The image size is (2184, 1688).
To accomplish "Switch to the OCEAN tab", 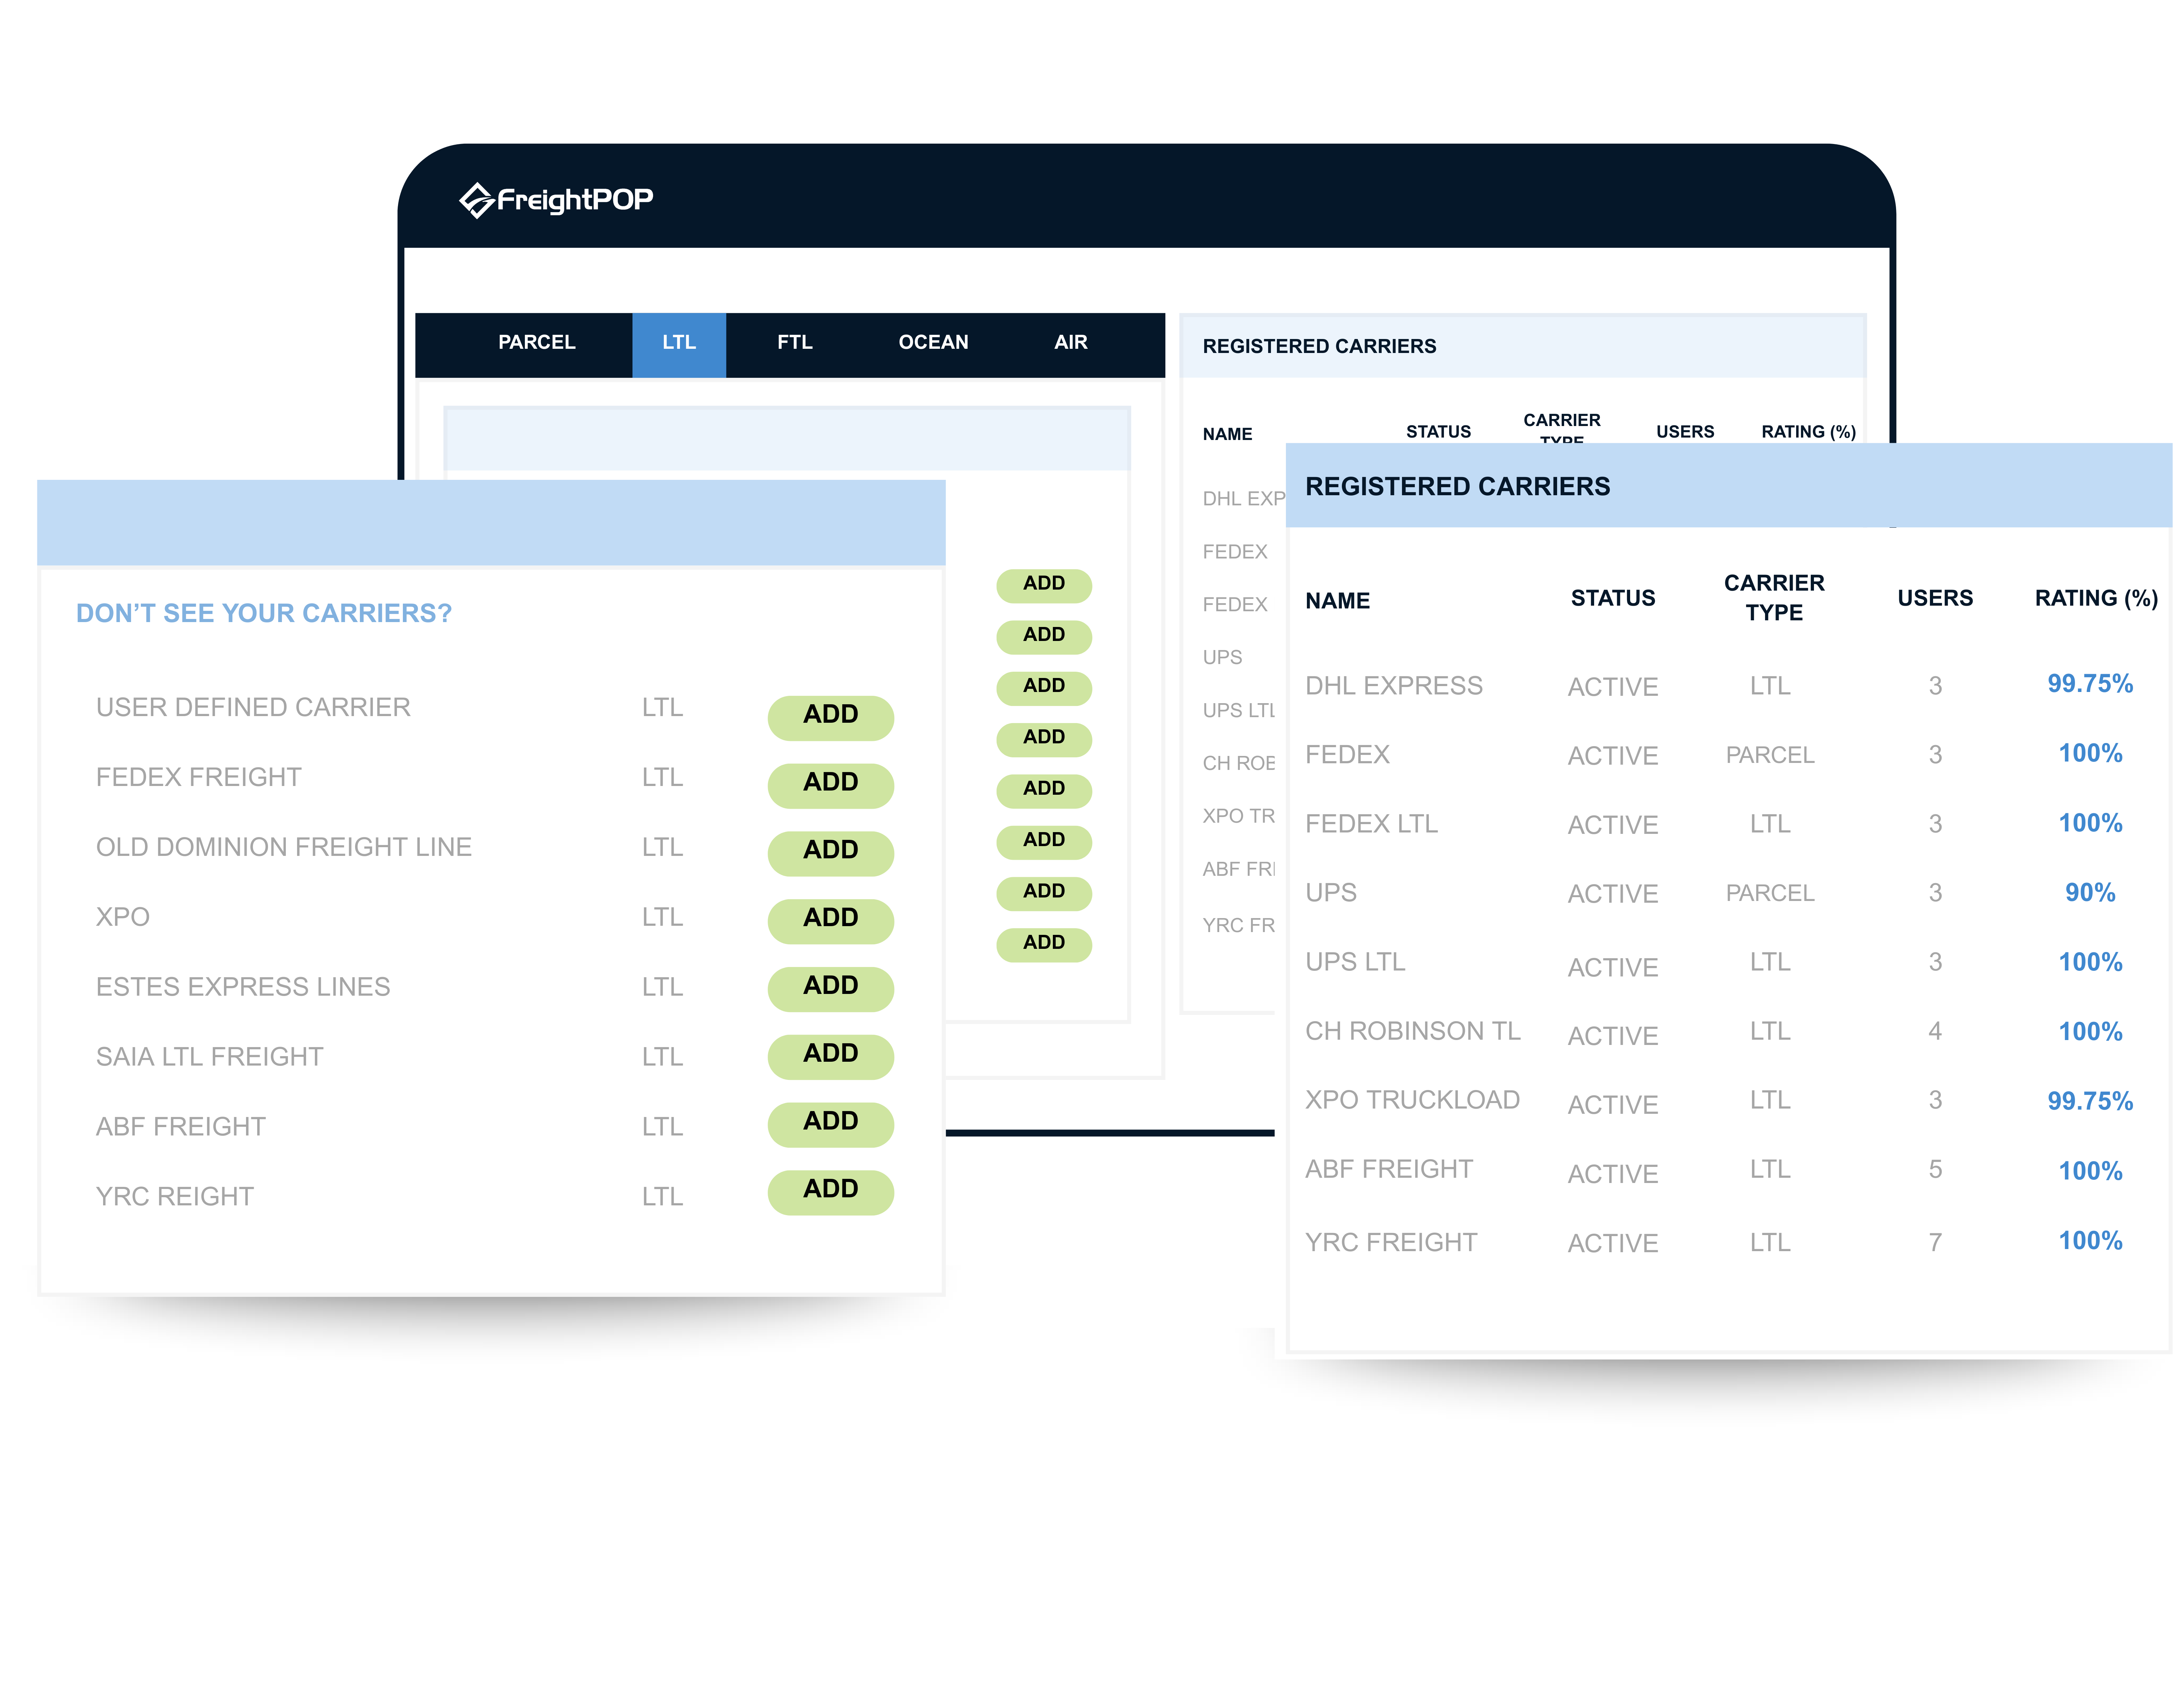I will coord(933,342).
